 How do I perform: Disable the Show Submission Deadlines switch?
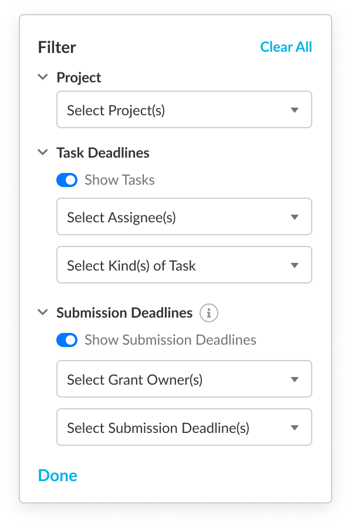click(x=67, y=340)
